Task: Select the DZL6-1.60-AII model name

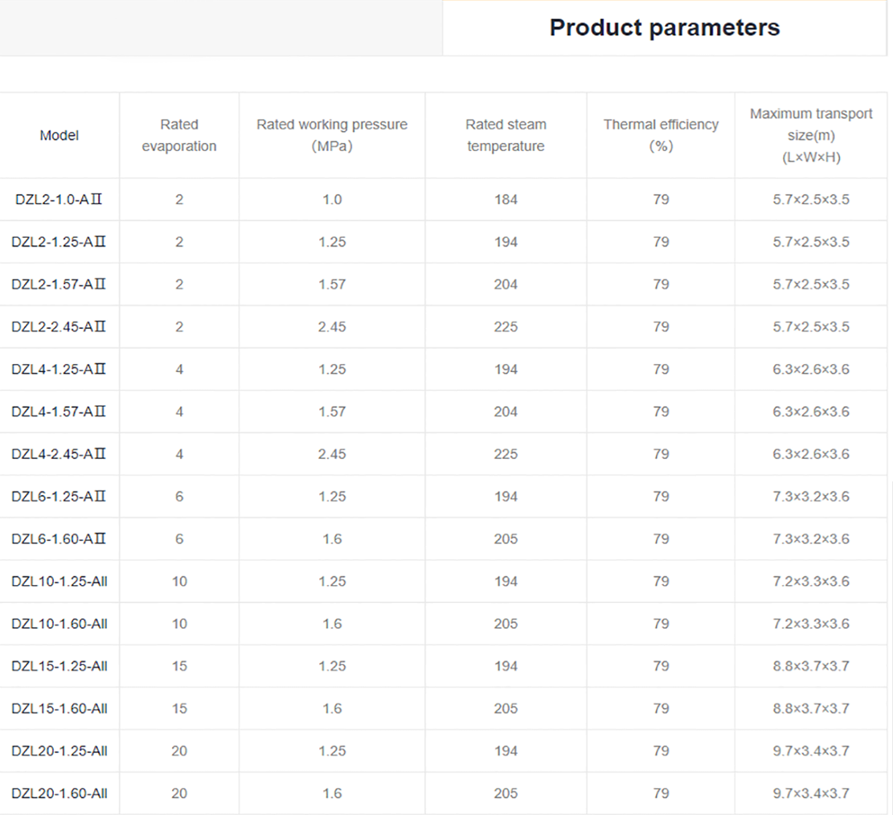Action: click(59, 539)
